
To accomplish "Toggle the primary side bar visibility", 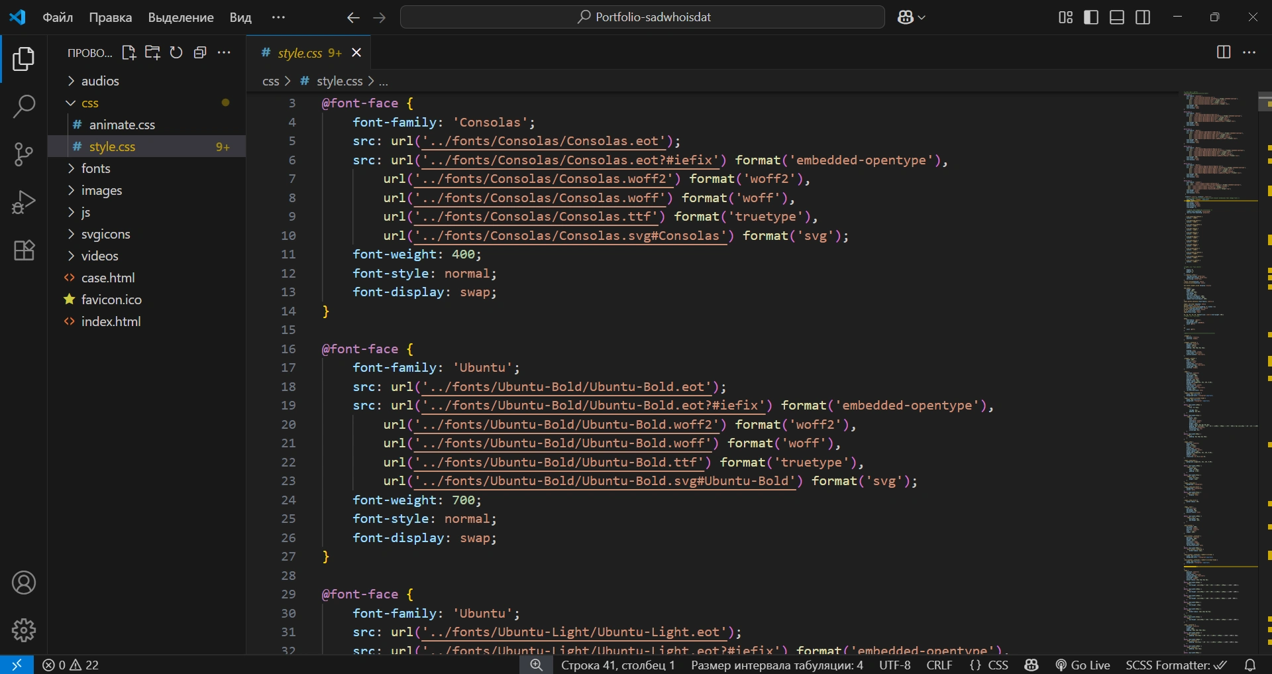I will pos(1091,17).
